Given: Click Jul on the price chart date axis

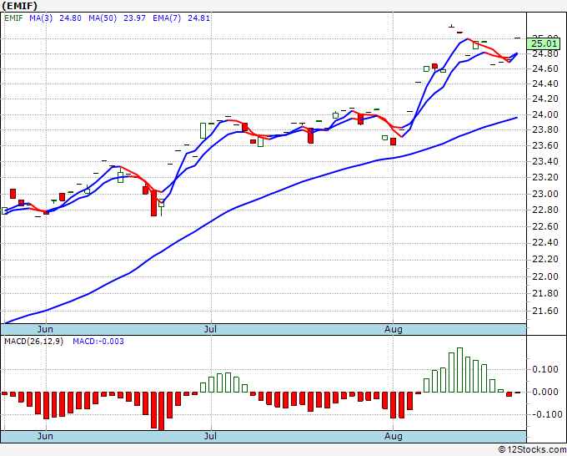Looking at the screenshot, I should click(210, 329).
